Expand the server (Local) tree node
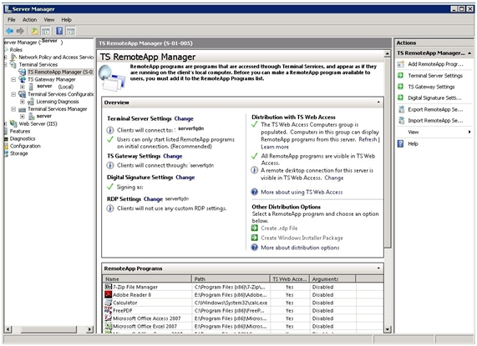477x346 pixels. pyautogui.click(x=23, y=87)
